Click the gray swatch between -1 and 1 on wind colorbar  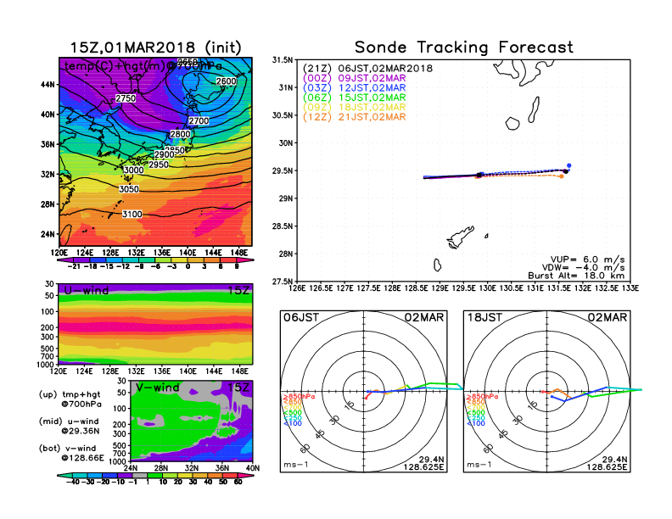(x=140, y=476)
